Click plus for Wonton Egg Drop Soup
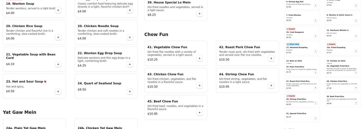The image size is (362, 129). (x=130, y=64)
